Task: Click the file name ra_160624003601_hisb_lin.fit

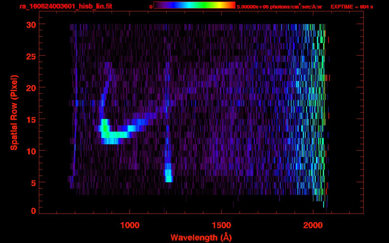Action: click(x=66, y=6)
